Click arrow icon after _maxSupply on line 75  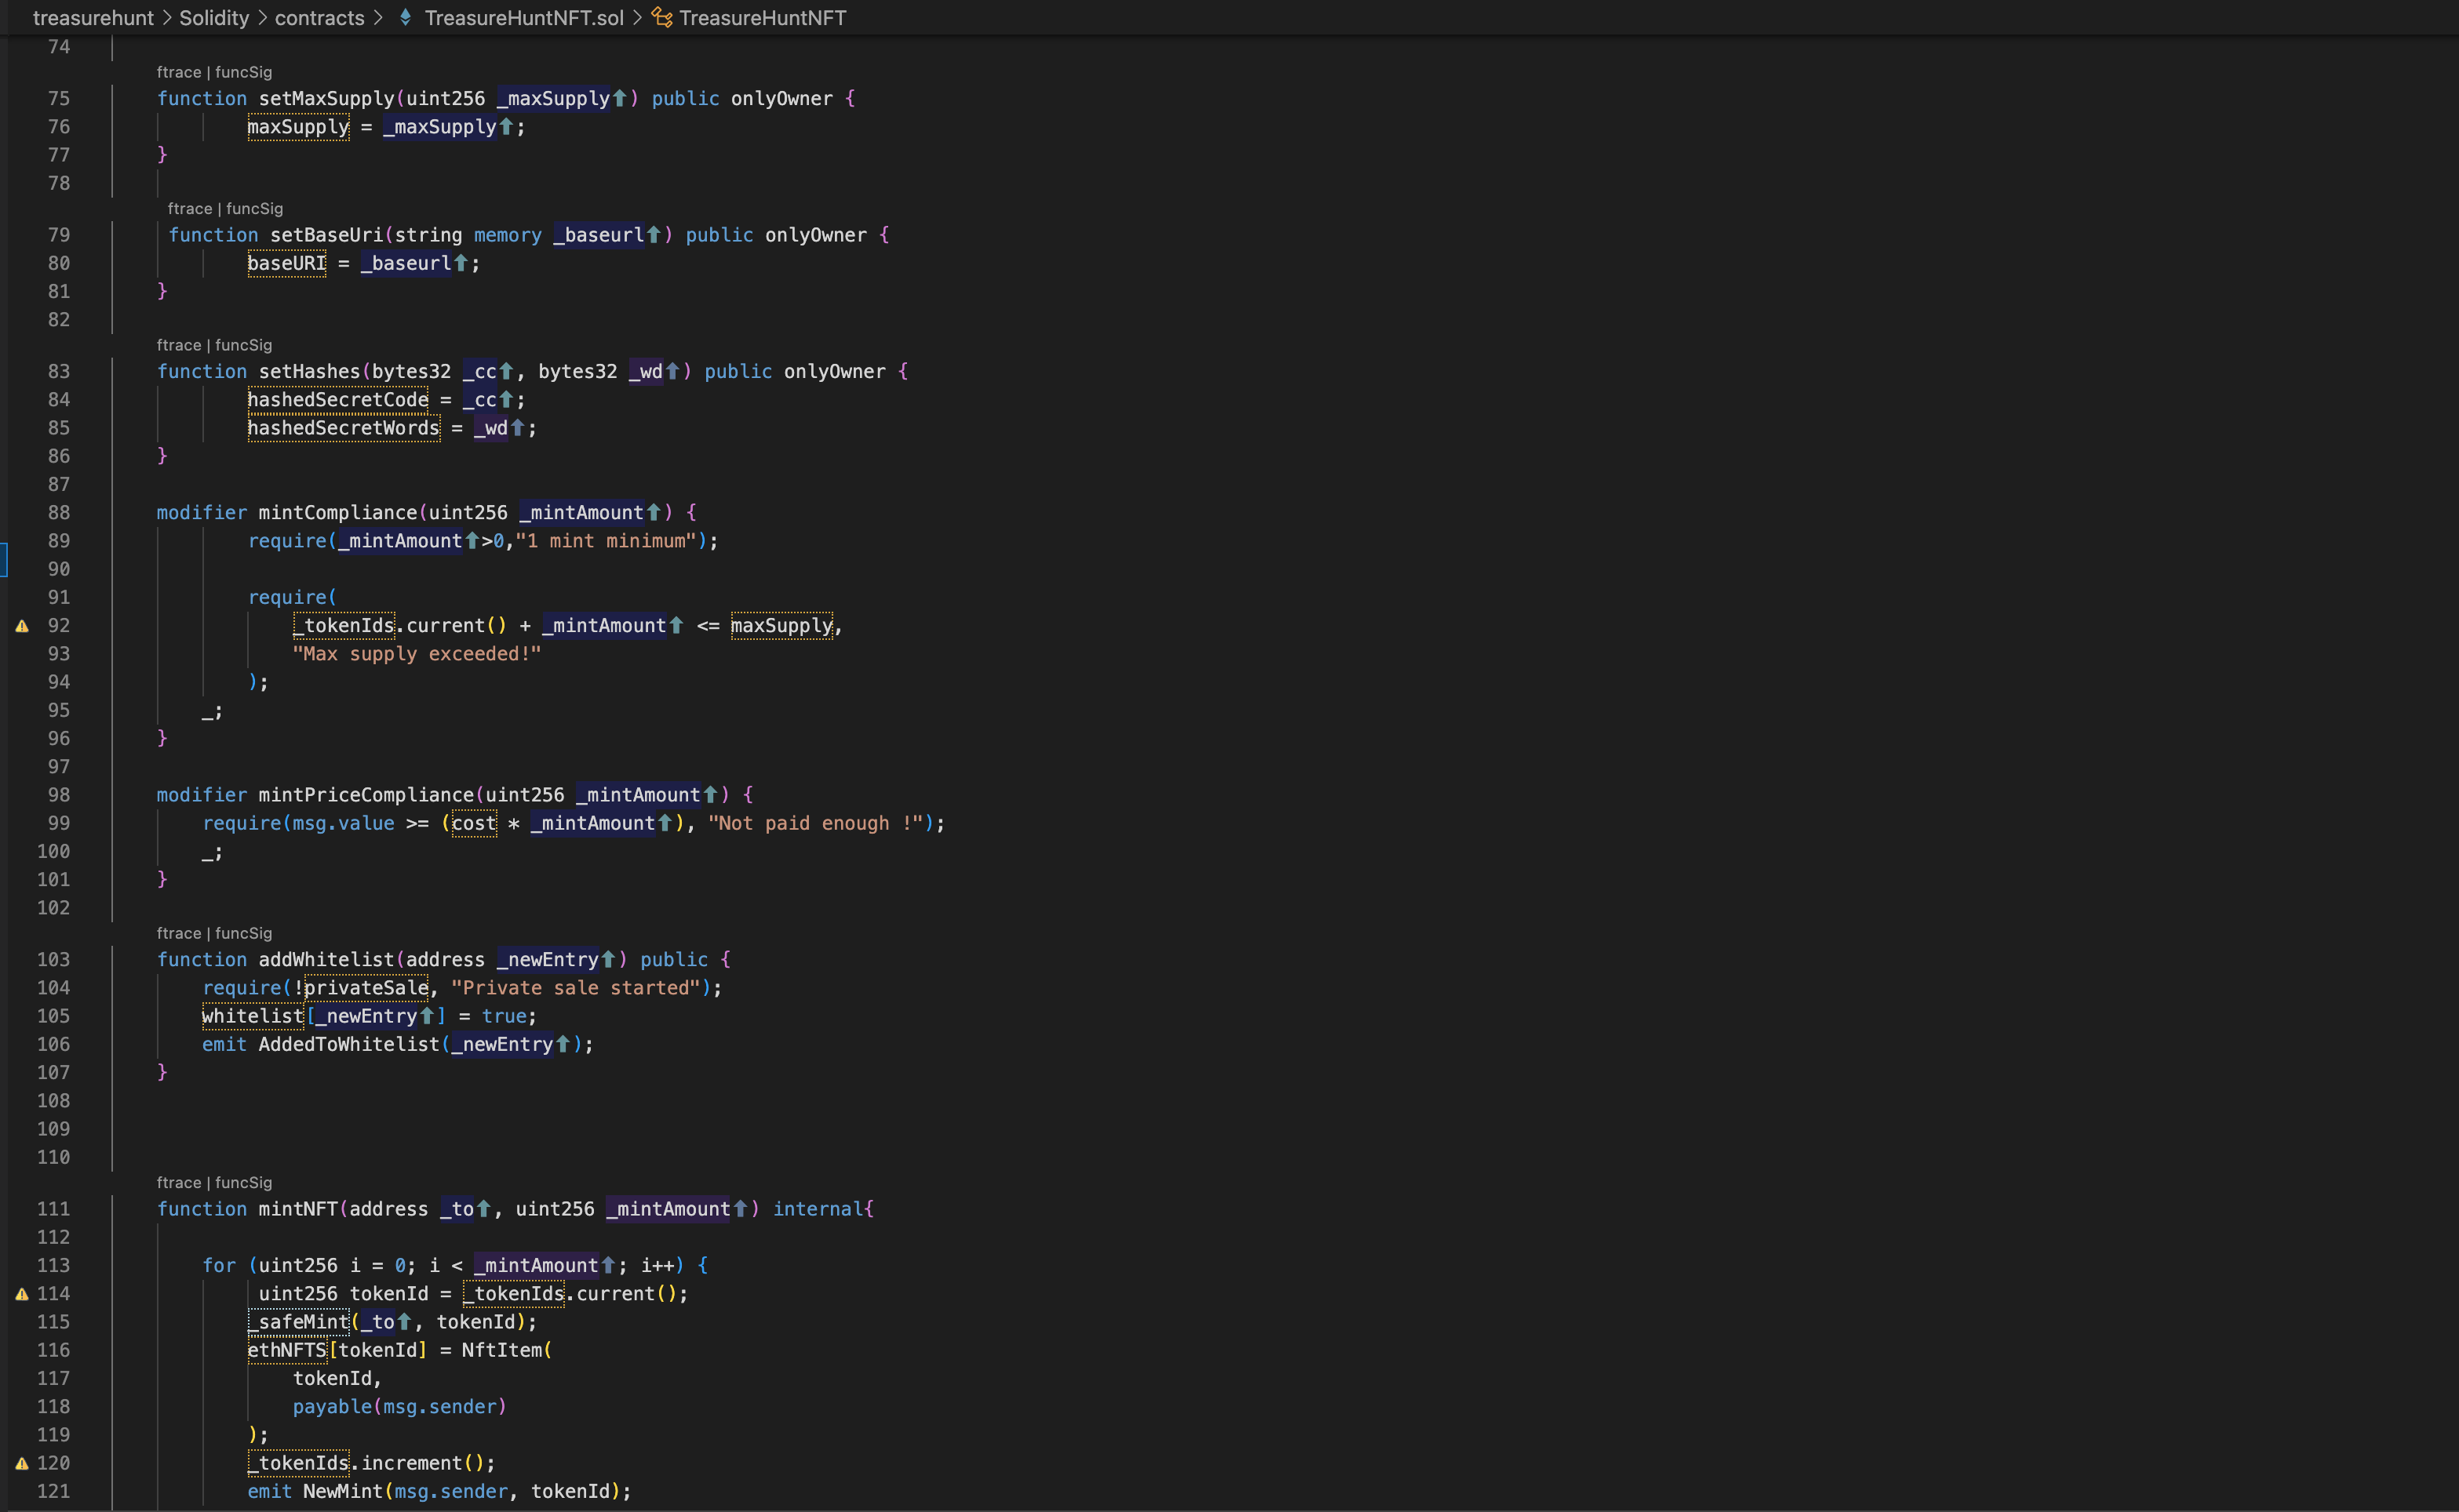click(x=619, y=98)
